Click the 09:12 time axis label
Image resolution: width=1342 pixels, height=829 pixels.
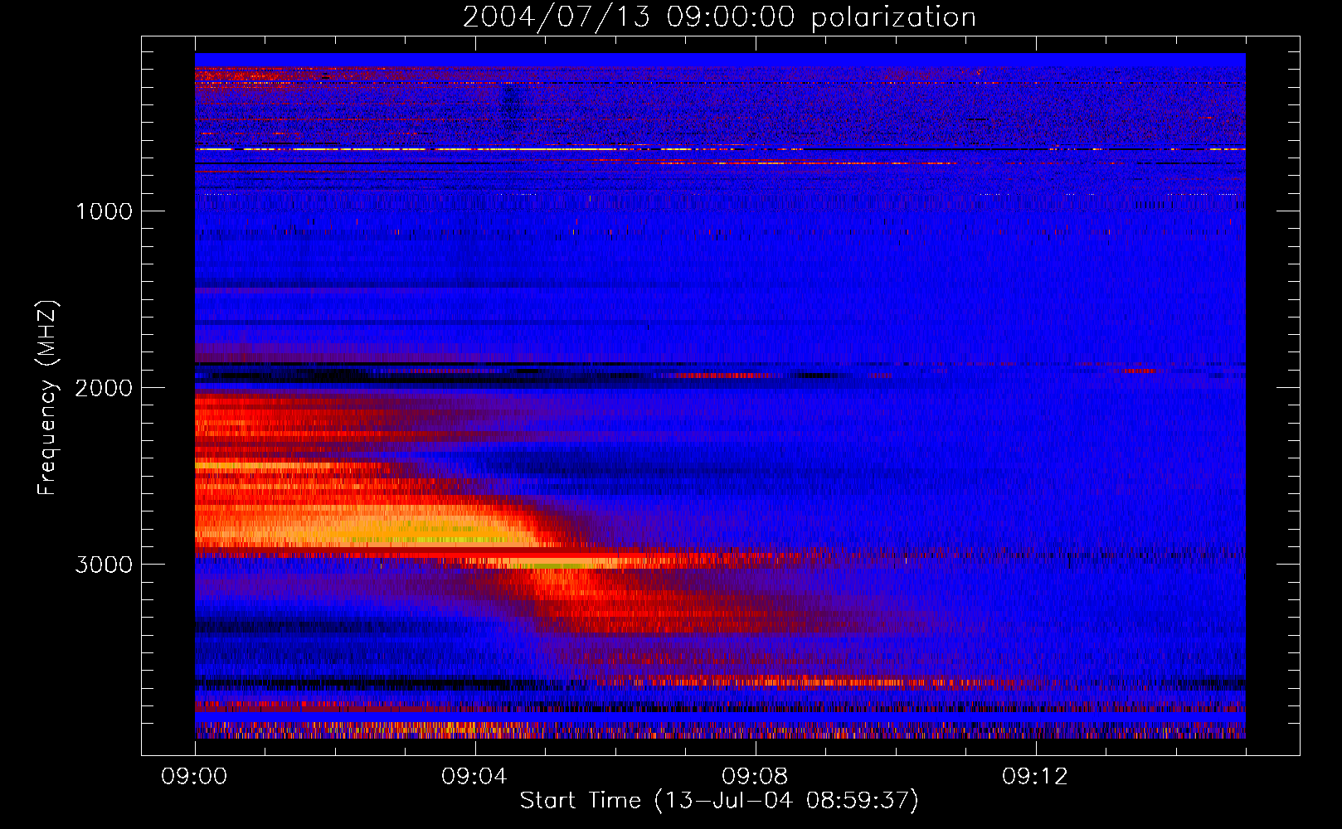(x=1036, y=777)
